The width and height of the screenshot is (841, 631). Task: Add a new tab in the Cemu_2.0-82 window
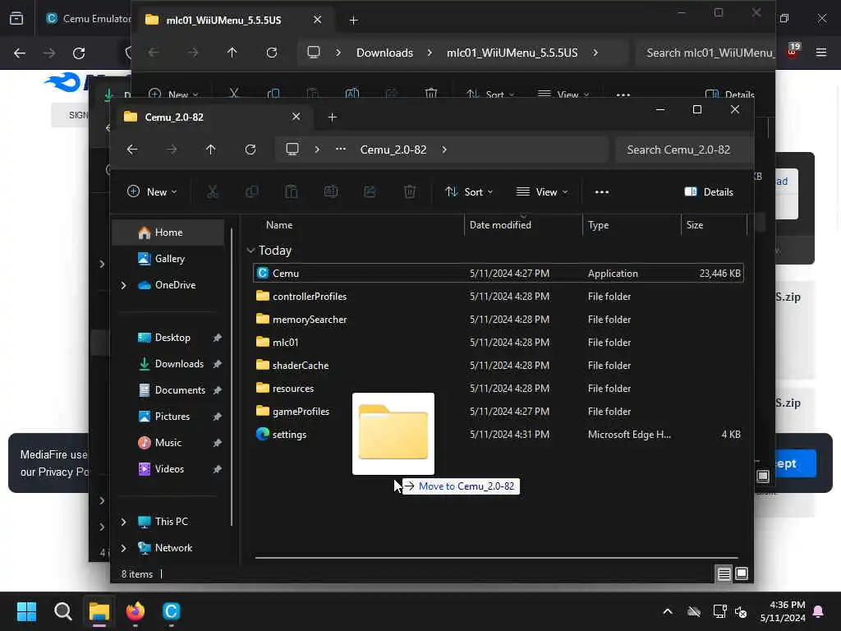click(333, 117)
